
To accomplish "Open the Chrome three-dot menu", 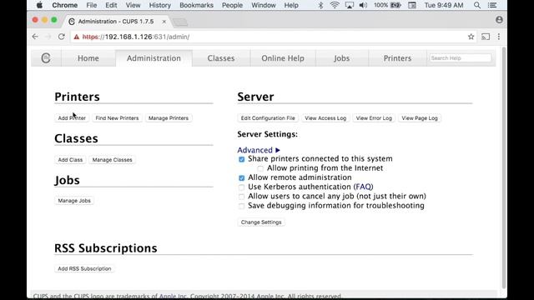I will tap(499, 37).
